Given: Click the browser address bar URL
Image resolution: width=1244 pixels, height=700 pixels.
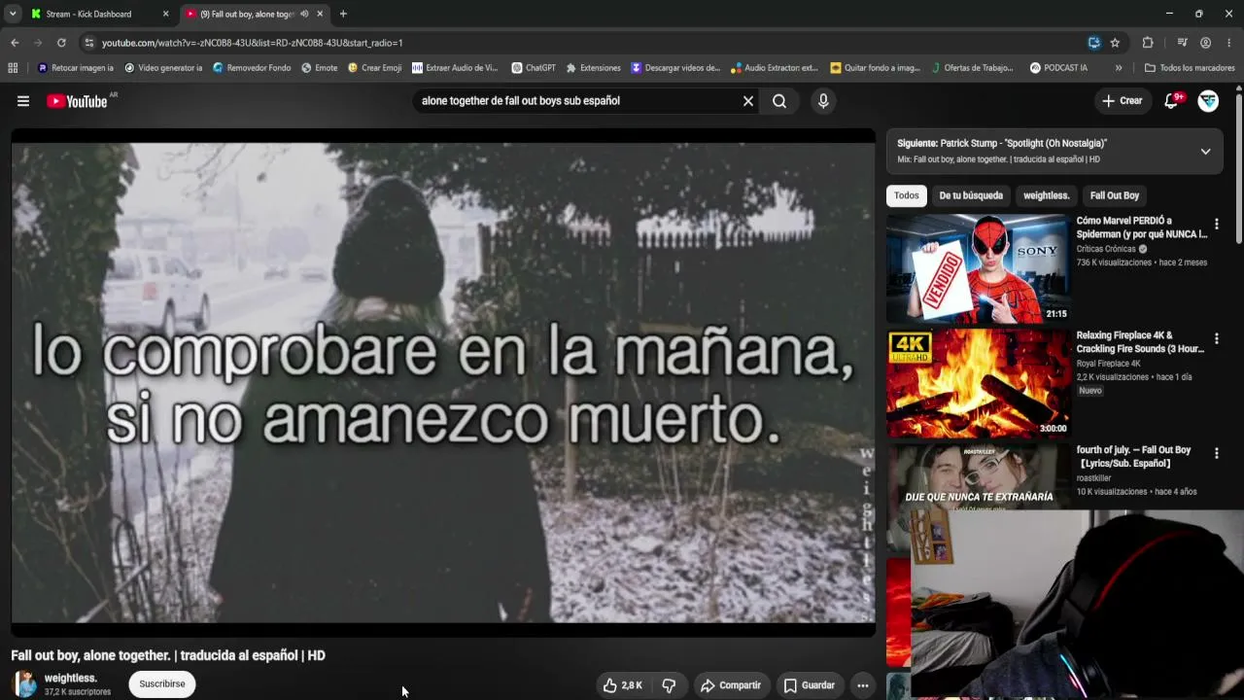Looking at the screenshot, I should tap(253, 43).
